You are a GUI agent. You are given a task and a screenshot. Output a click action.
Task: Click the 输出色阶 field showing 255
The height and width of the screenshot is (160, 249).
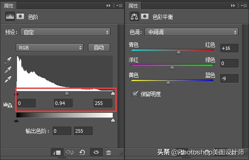[83, 131]
